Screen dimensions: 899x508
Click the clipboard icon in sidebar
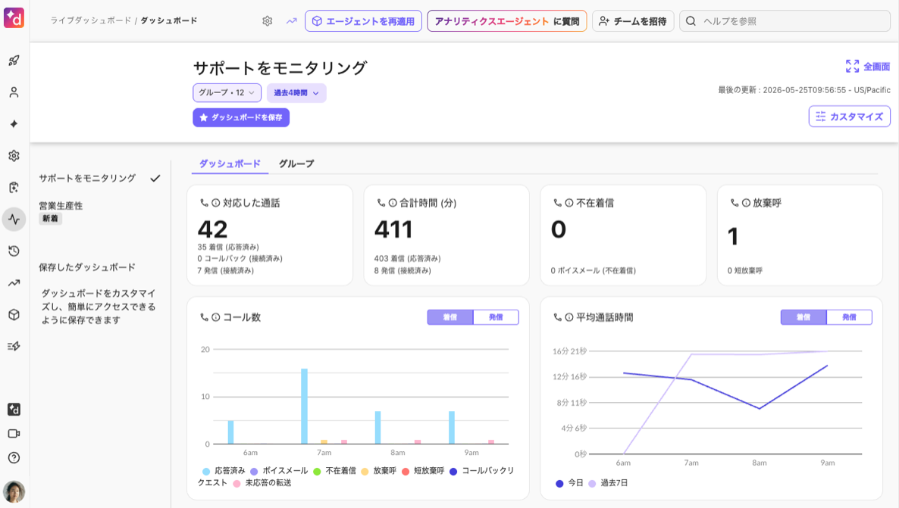(14, 187)
